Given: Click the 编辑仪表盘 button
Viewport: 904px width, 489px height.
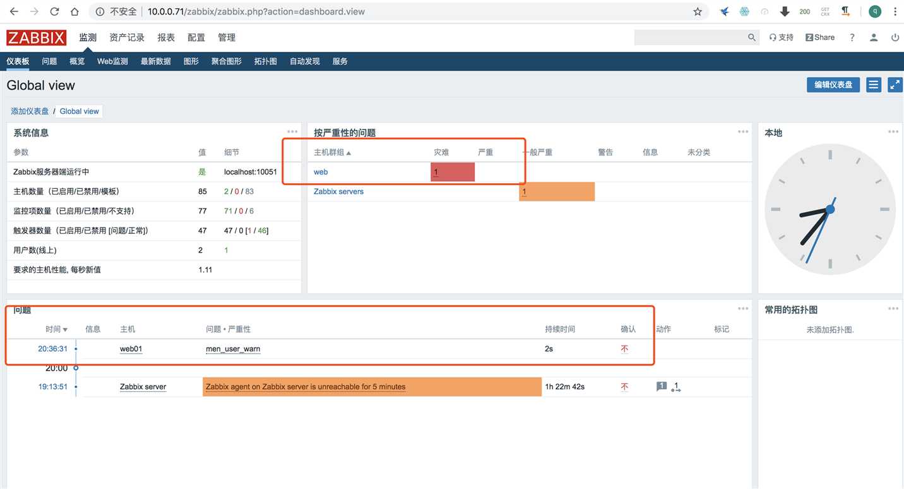Looking at the screenshot, I should 833,85.
